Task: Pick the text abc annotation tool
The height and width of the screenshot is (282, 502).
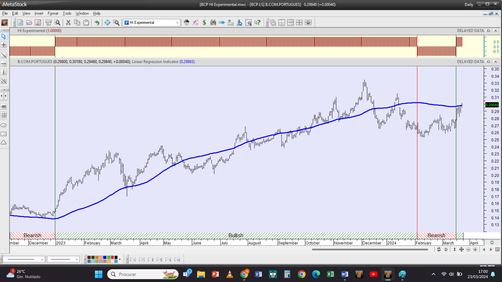Action: point(4,106)
